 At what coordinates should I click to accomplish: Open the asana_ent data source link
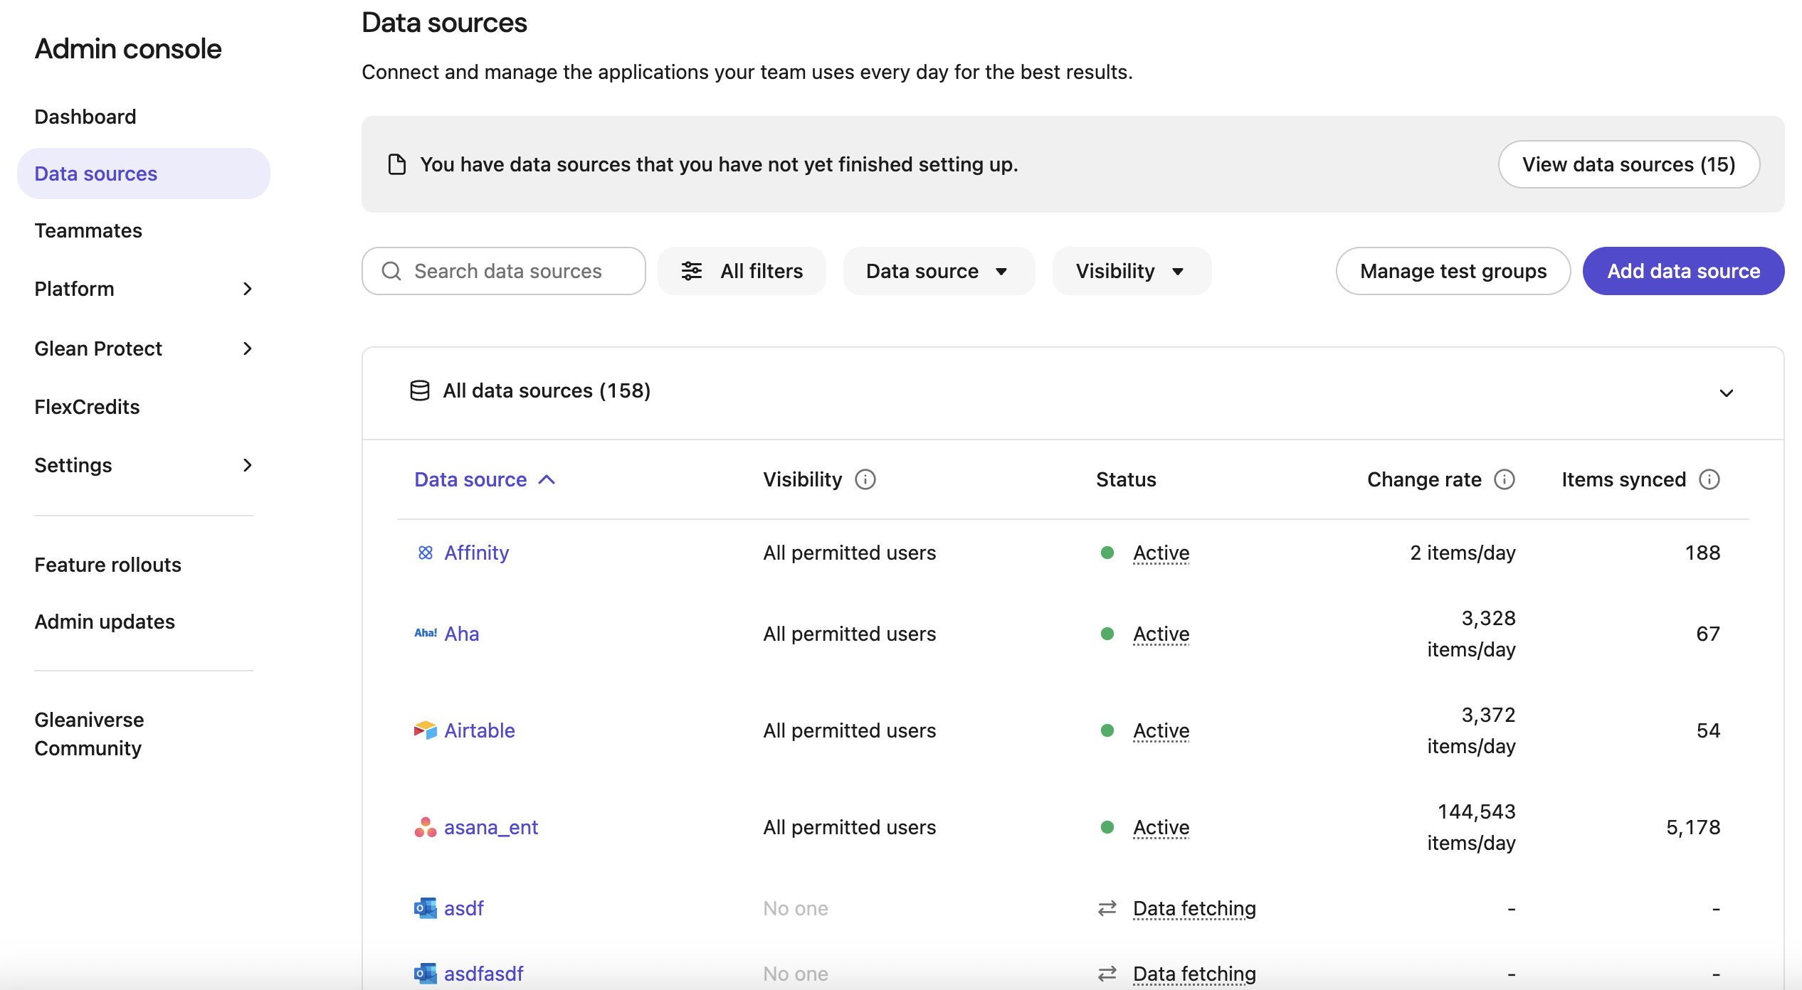point(491,827)
